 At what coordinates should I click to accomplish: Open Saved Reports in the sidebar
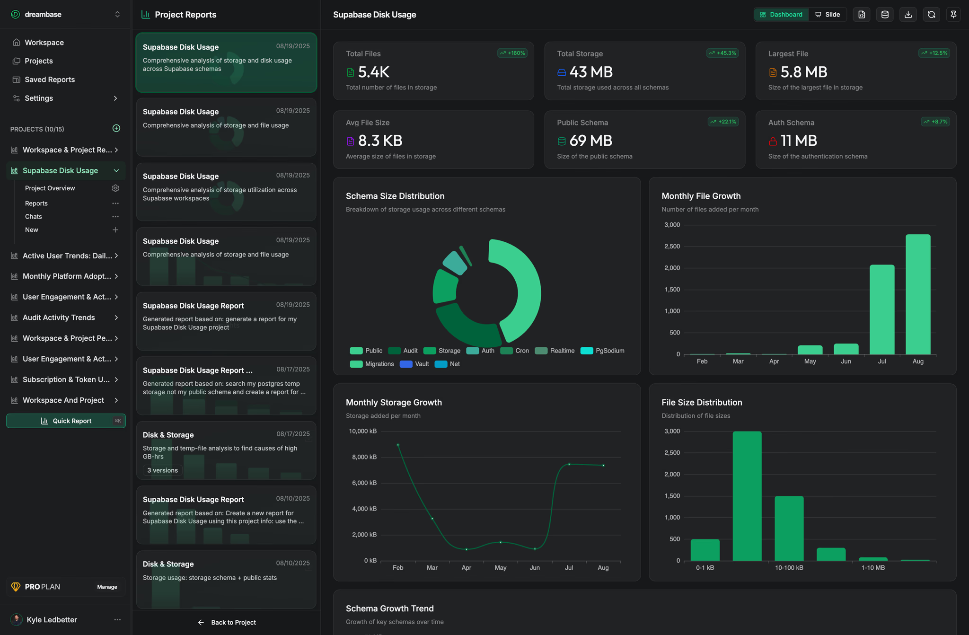tap(50, 79)
